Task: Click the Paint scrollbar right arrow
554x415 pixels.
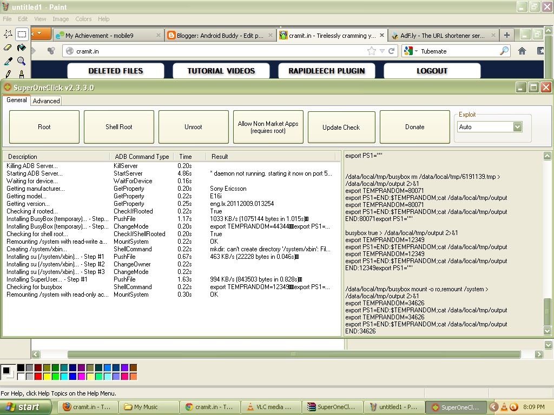Action: click(539, 354)
